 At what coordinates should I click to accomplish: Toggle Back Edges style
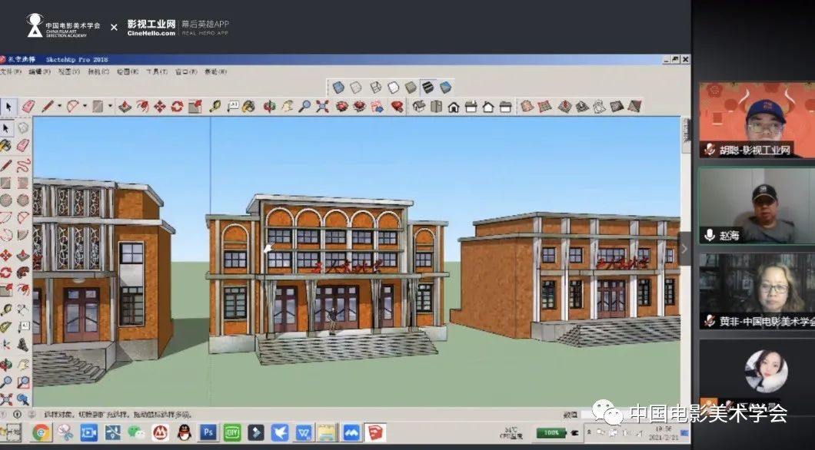pos(357,88)
